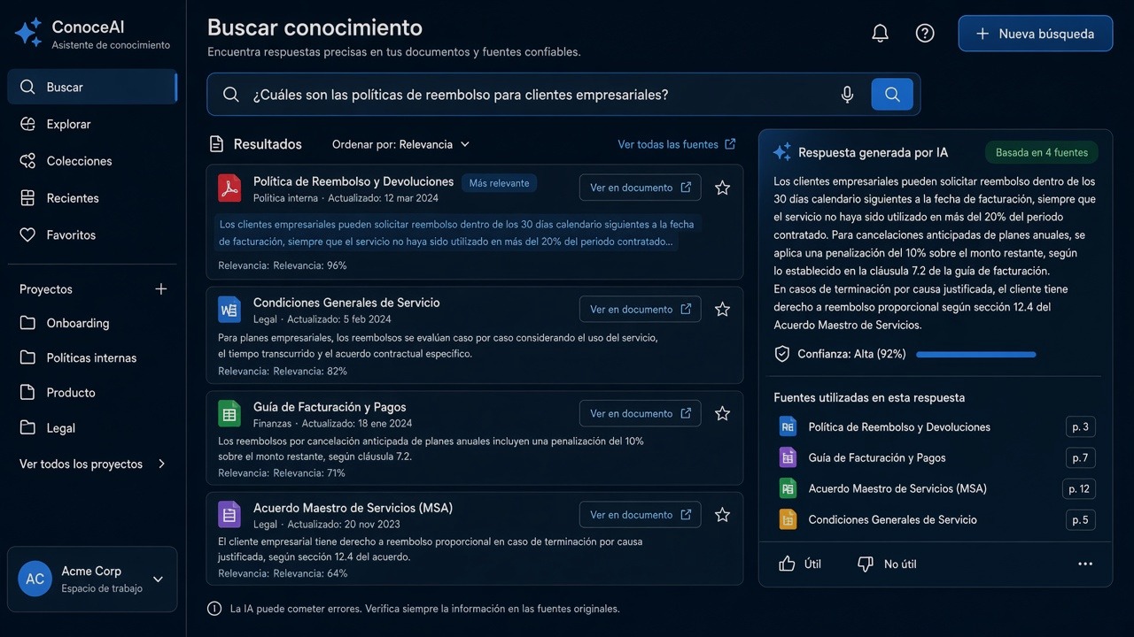This screenshot has width=1134, height=637.
Task: Click the spreadsheet icon of Guía de Facturación y Pagos result
Action: (x=229, y=413)
